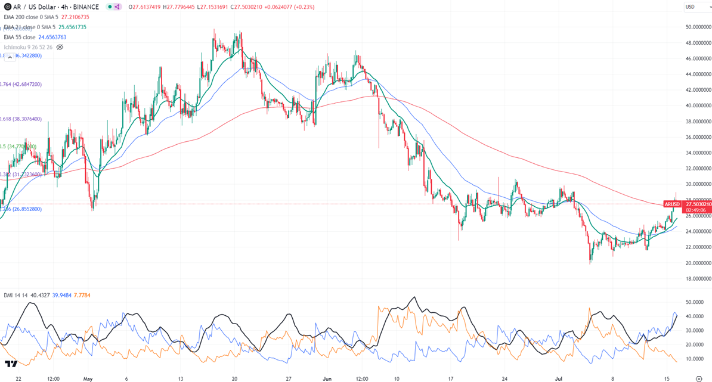Click the AR / US Dollar symbol title
This screenshot has height=382, width=712.
click(56, 7)
